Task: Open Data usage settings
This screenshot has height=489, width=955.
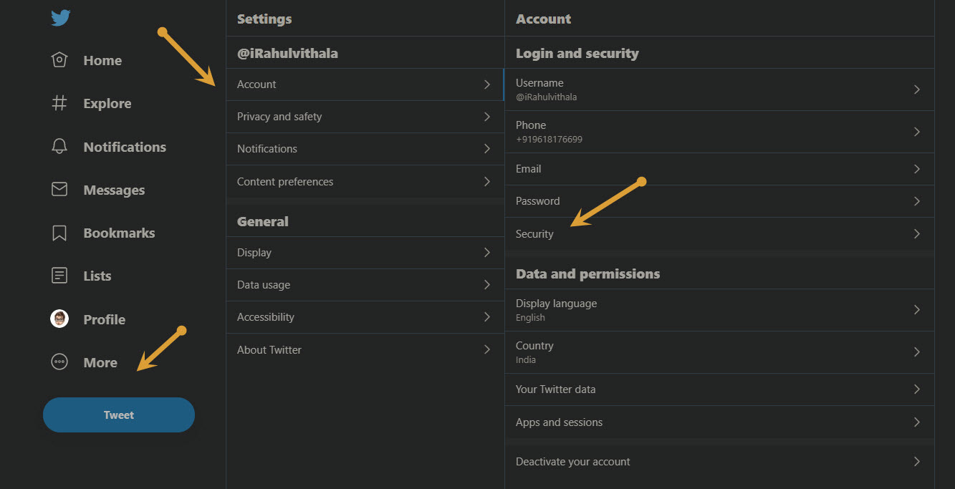Action: (x=365, y=285)
